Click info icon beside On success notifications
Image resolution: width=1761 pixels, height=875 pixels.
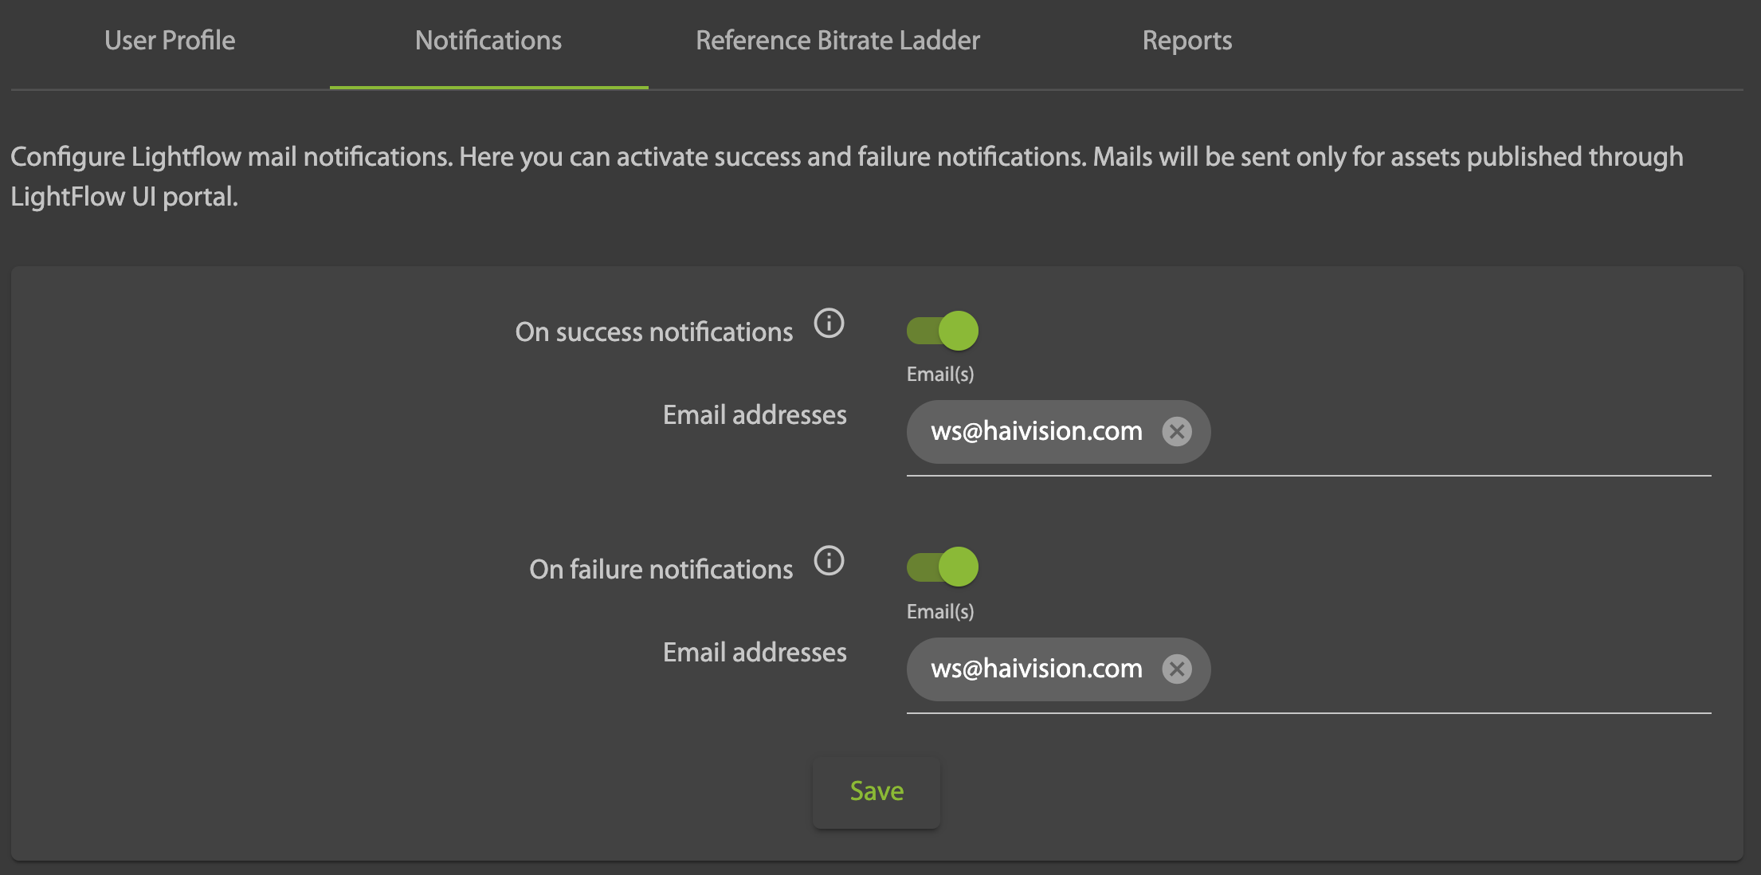[829, 324]
